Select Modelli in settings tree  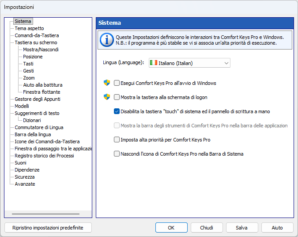coord(22,106)
